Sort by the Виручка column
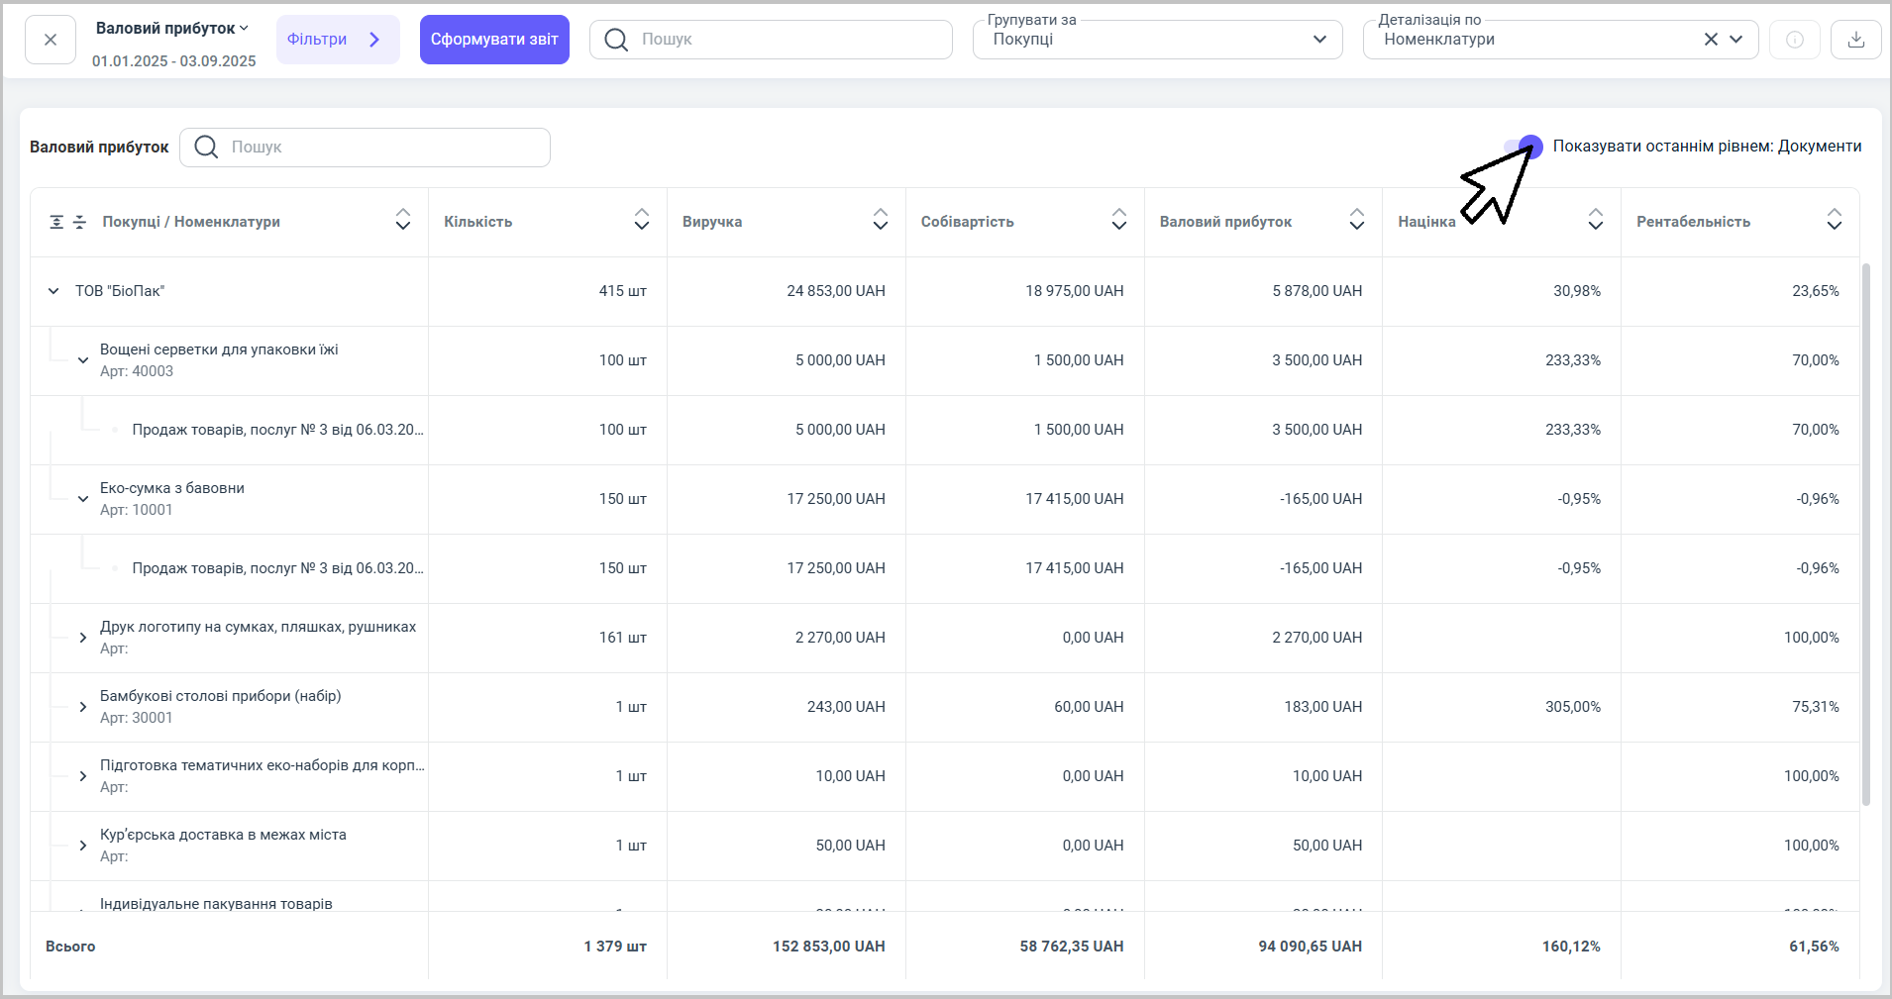Image resolution: width=1892 pixels, height=999 pixels. coord(880,220)
